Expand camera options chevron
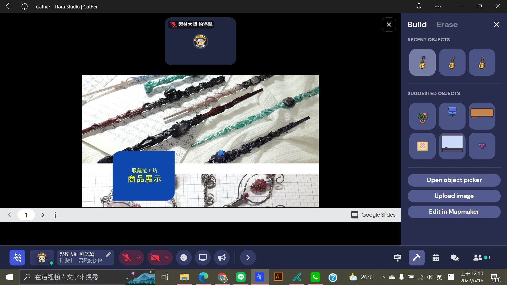Viewport: 507px width, 285px height. pos(167,258)
